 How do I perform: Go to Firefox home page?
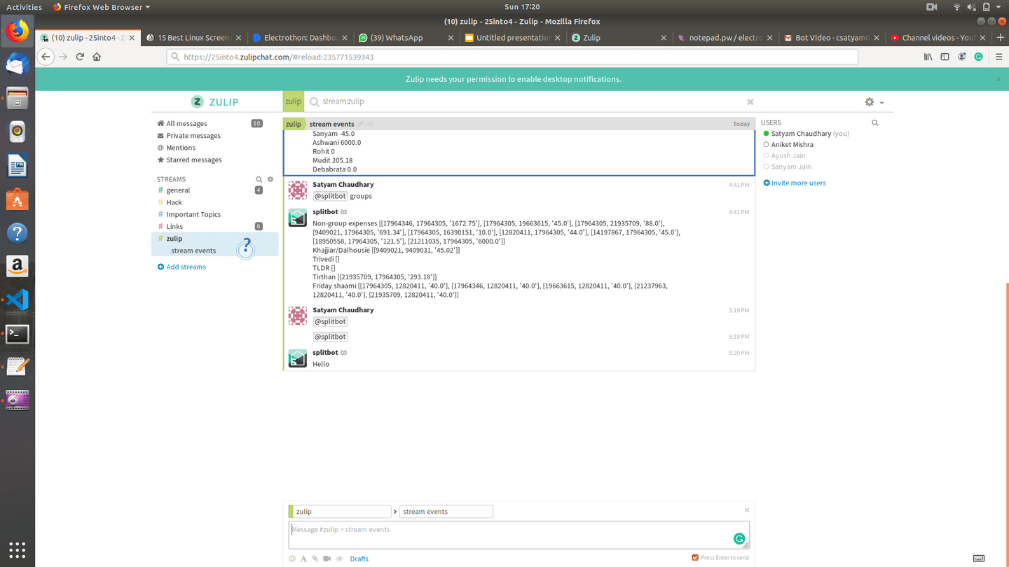point(97,57)
